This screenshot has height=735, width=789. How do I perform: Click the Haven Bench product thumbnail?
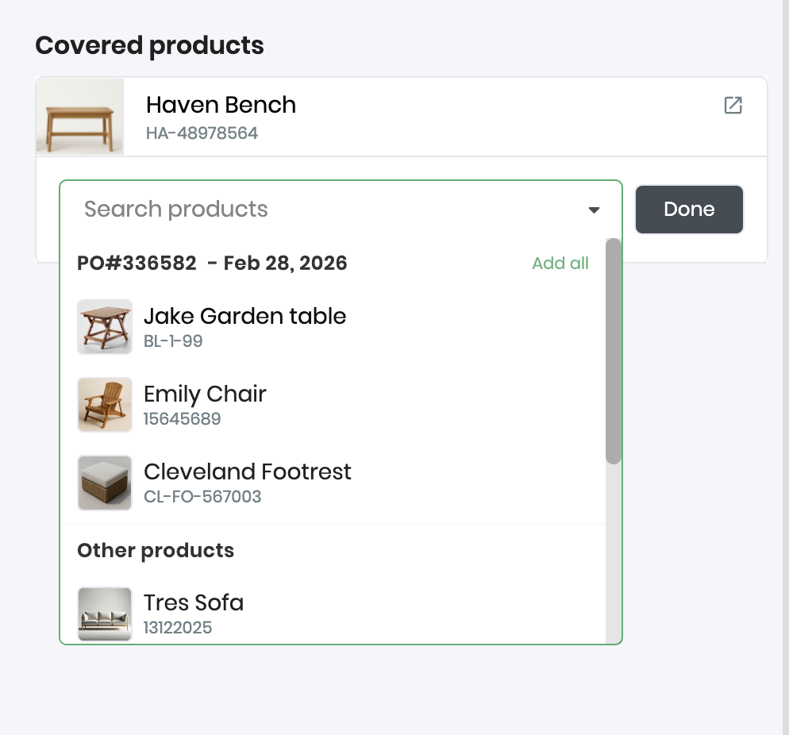[80, 116]
